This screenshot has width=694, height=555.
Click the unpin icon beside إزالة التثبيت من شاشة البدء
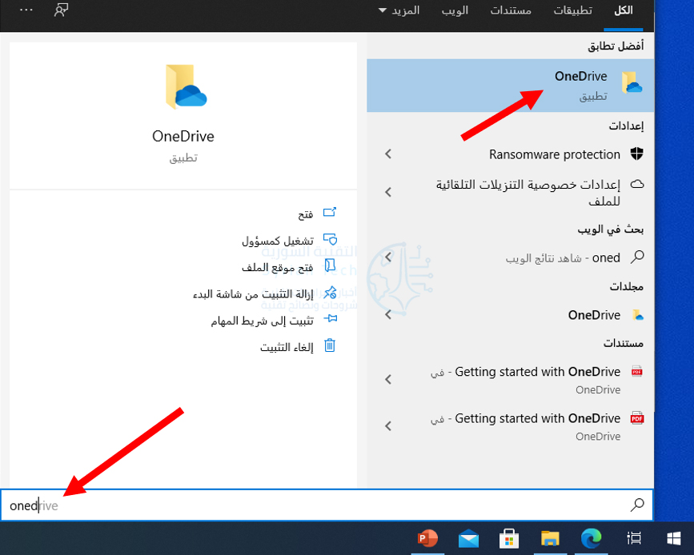point(330,293)
